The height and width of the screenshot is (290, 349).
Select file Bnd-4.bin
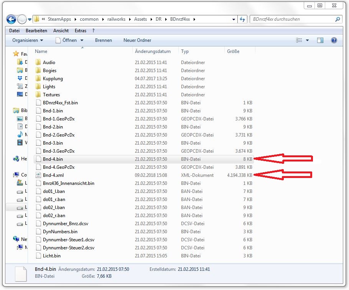point(53,159)
